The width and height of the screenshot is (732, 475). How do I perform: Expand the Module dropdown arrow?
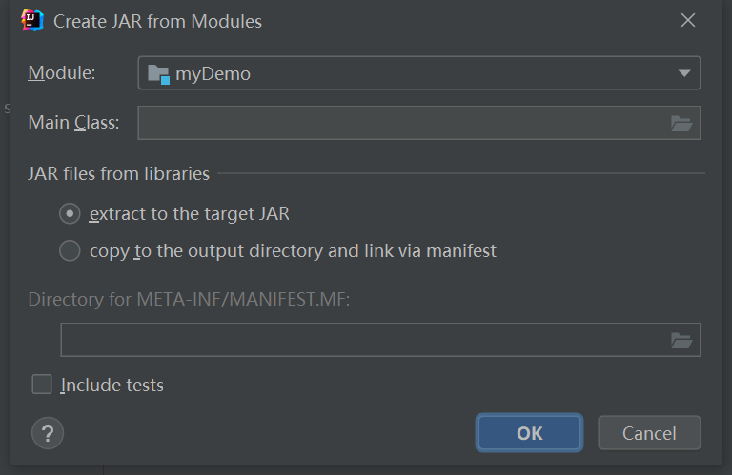coord(683,73)
